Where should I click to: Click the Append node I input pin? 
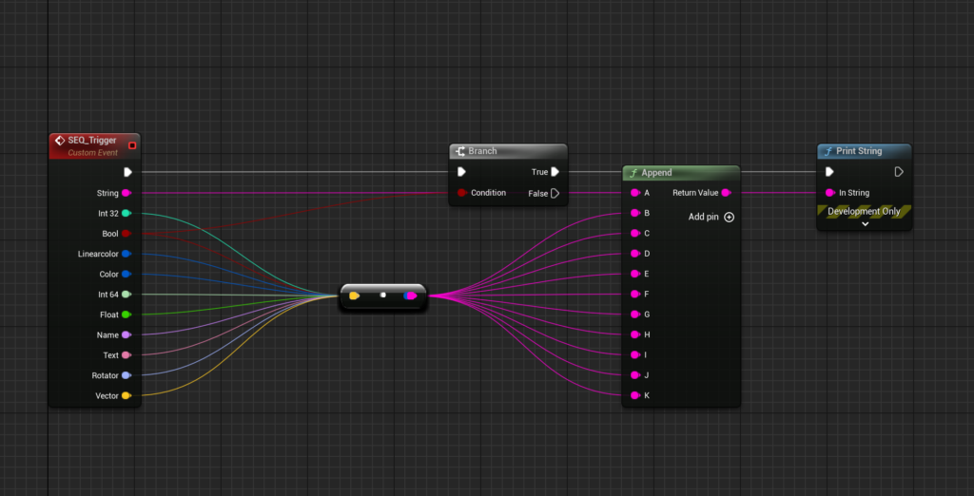click(x=635, y=355)
